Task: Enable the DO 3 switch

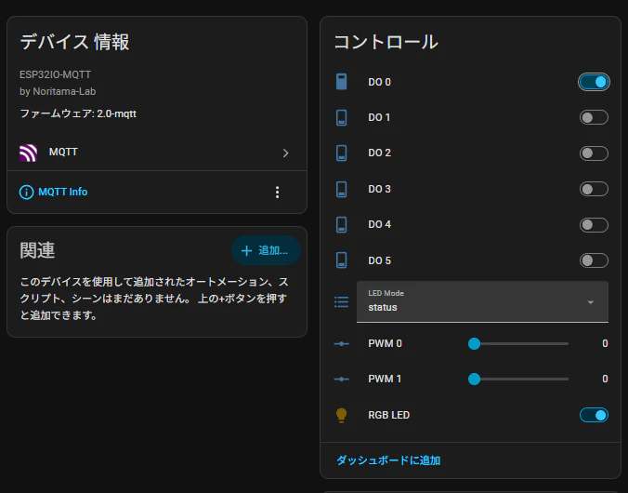Action: pyautogui.click(x=594, y=189)
